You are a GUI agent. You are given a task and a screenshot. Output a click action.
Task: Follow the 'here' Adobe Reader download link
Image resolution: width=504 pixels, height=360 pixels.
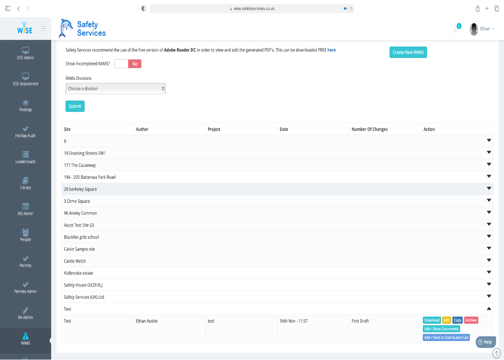click(331, 50)
